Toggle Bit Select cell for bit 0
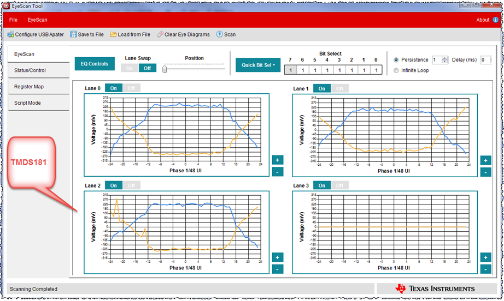 (376, 70)
